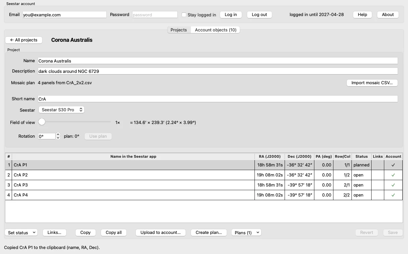
Task: Click the Revert button
Action: [x=367, y=233]
